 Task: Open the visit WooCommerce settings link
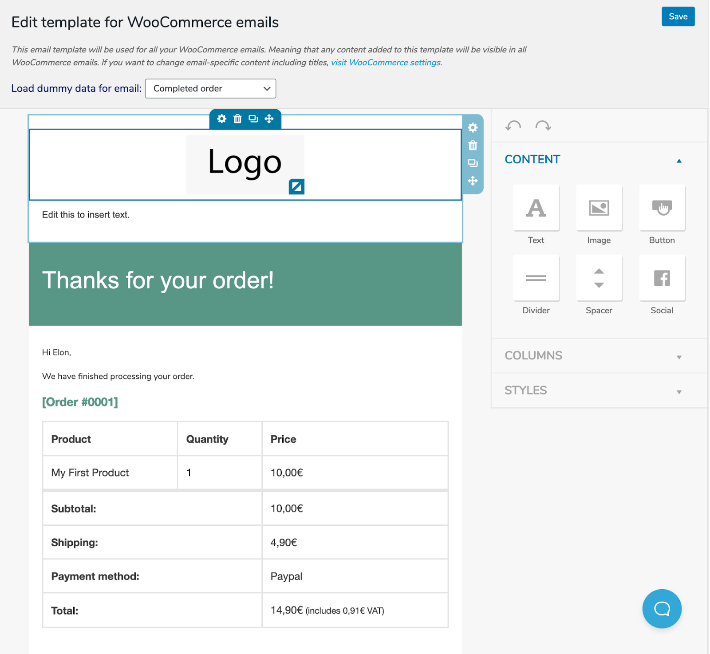point(385,62)
